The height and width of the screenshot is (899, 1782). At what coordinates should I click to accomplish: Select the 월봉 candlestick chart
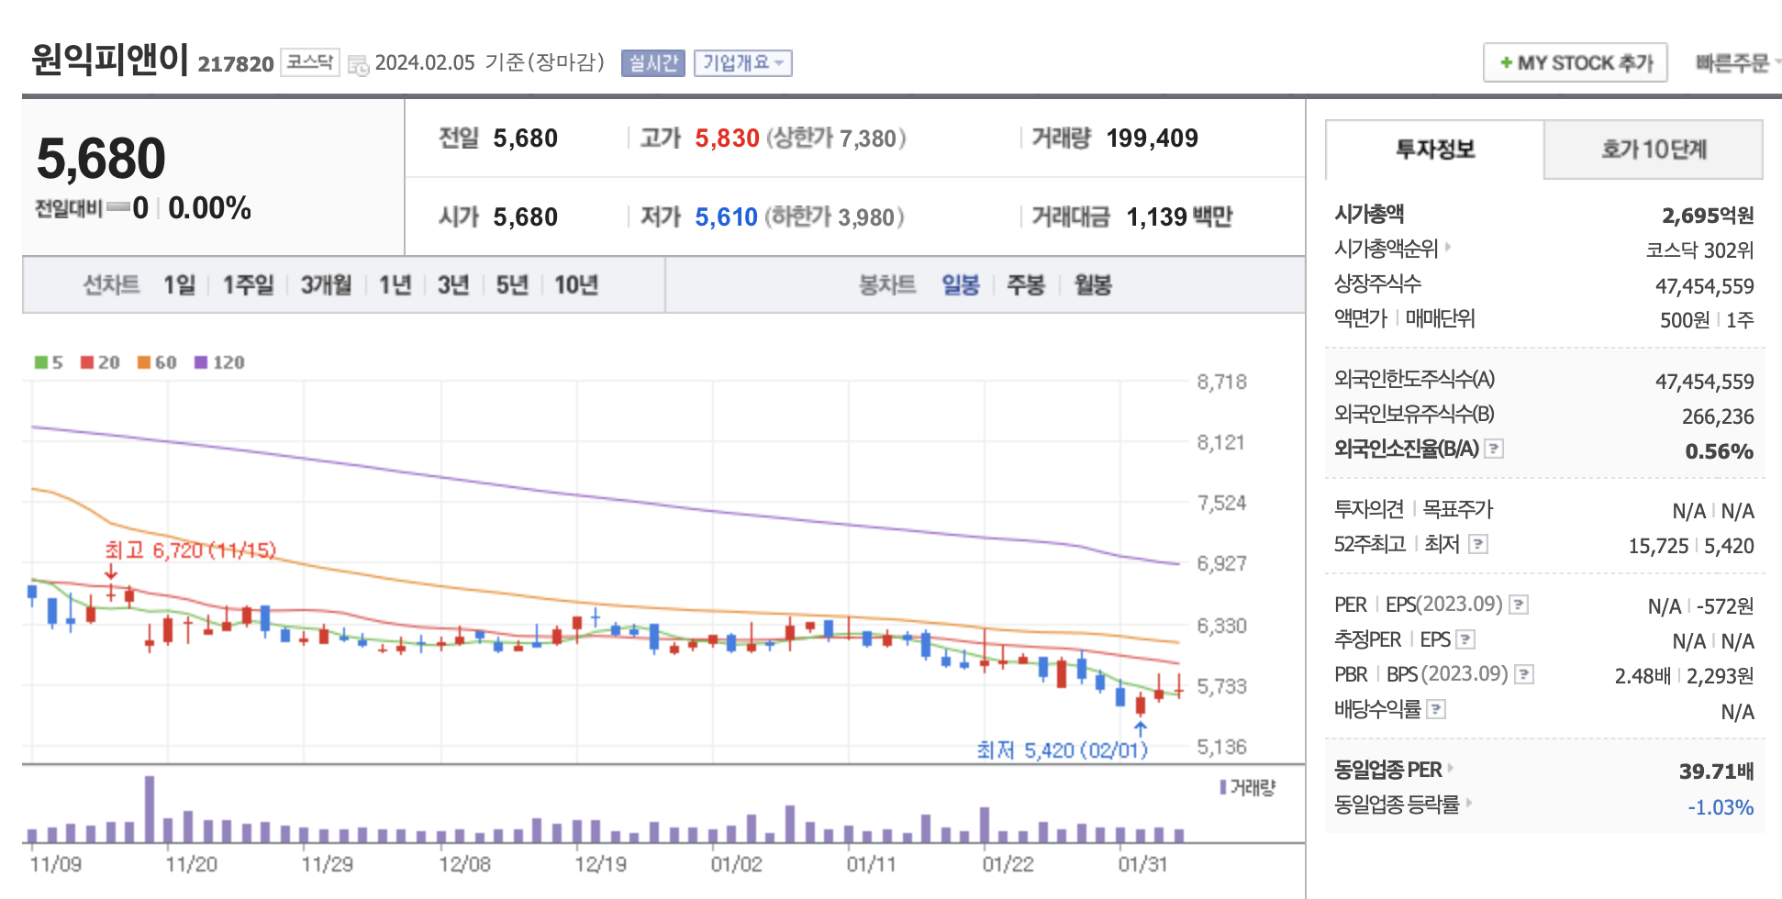click(x=1093, y=285)
